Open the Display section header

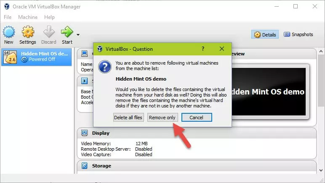197,133
